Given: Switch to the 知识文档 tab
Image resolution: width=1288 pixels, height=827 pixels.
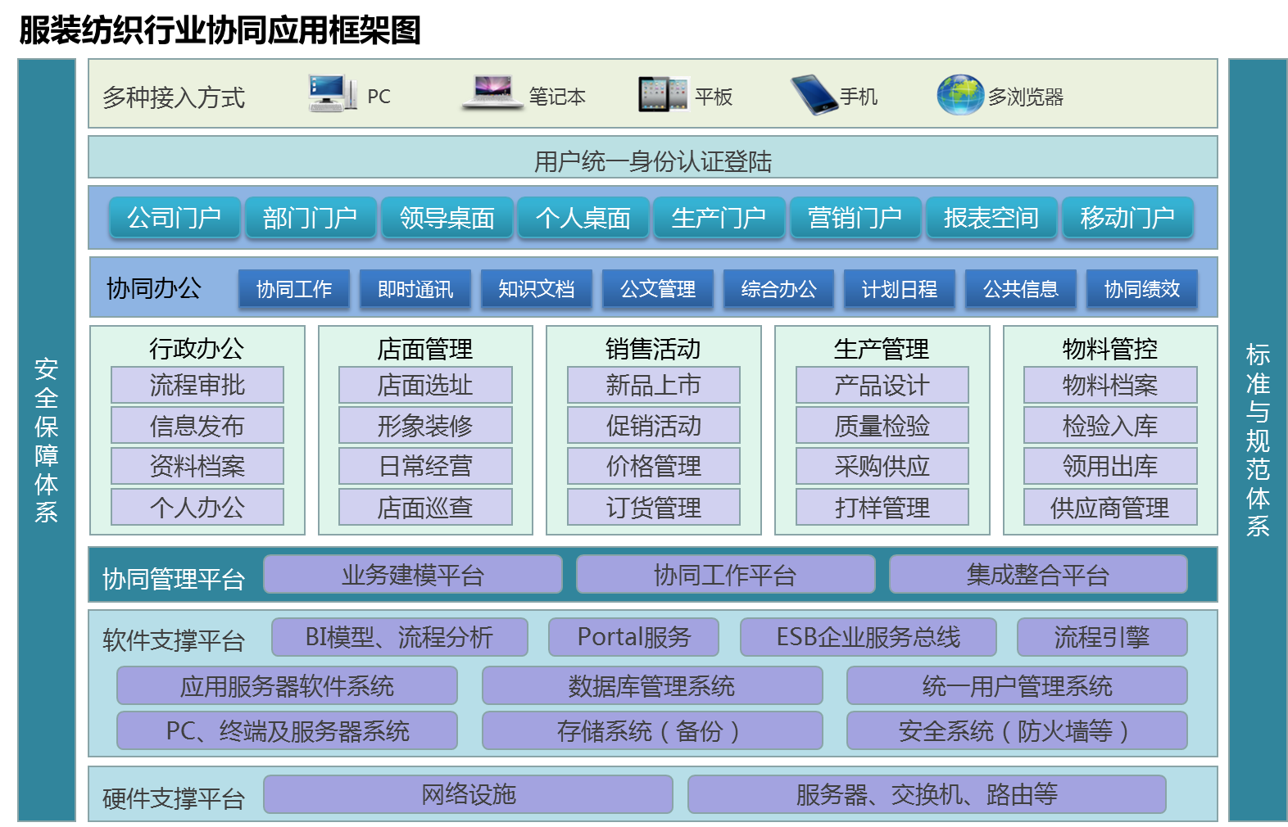Looking at the screenshot, I should [x=537, y=289].
